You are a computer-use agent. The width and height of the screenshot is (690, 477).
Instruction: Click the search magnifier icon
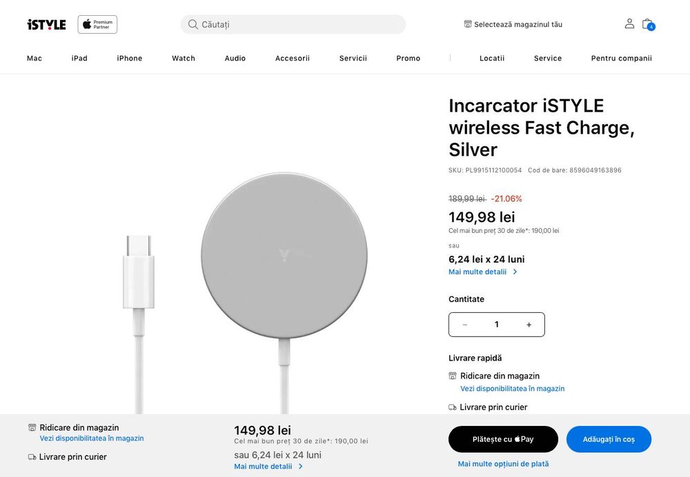(193, 25)
